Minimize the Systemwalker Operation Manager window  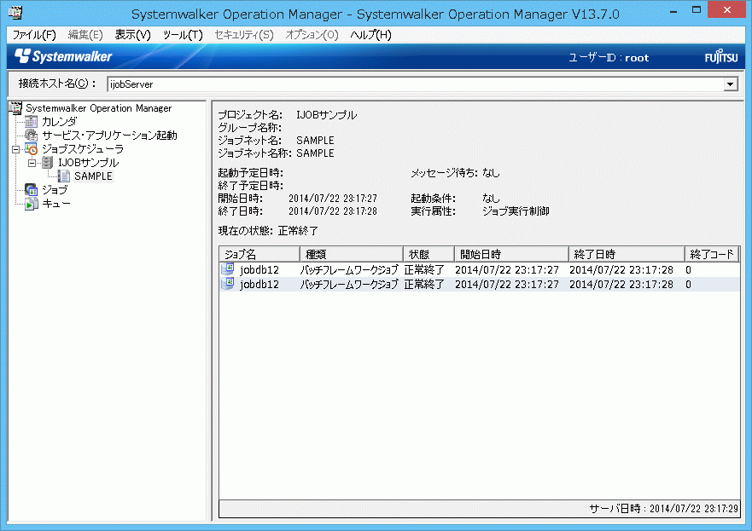(x=673, y=10)
